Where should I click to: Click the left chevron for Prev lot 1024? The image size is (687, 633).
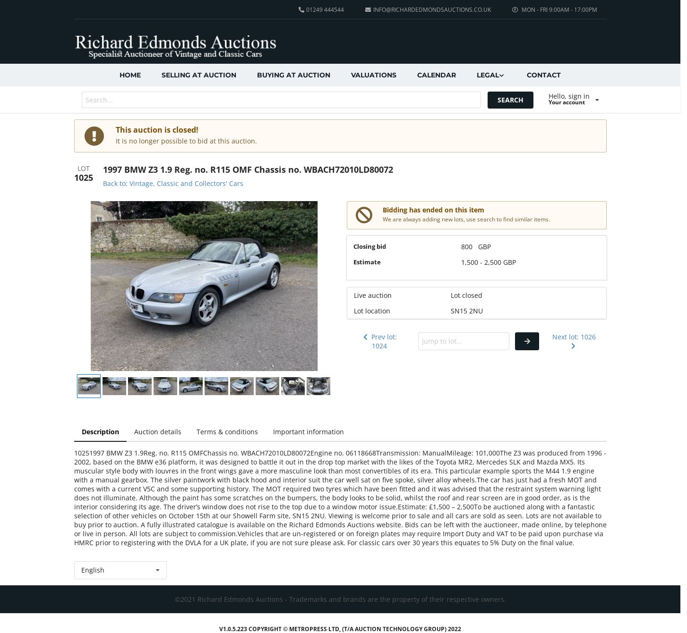click(365, 337)
